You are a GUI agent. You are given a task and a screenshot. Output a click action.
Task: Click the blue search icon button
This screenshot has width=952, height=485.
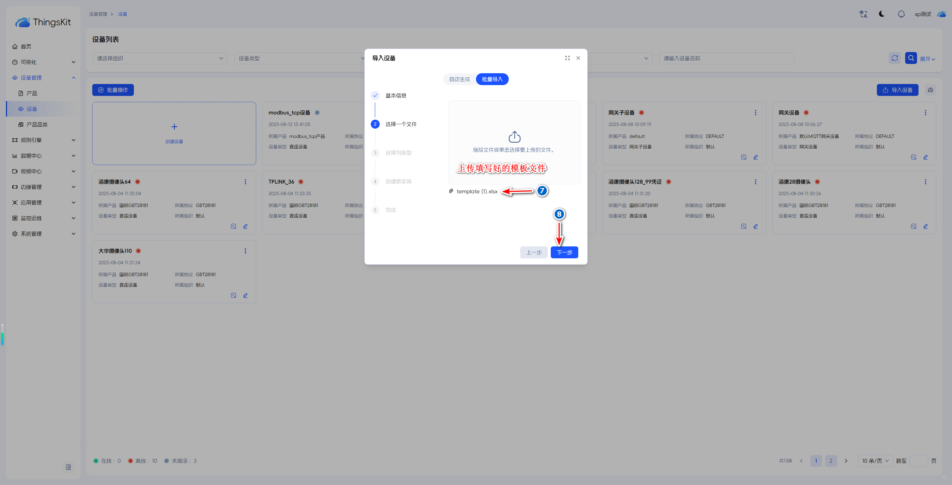pos(911,58)
